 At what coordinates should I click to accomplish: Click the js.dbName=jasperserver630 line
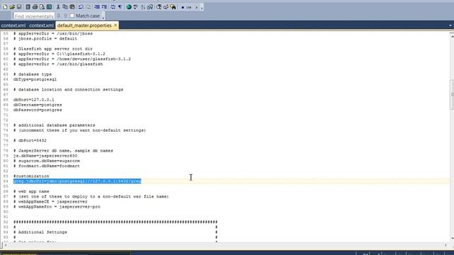click(x=45, y=156)
